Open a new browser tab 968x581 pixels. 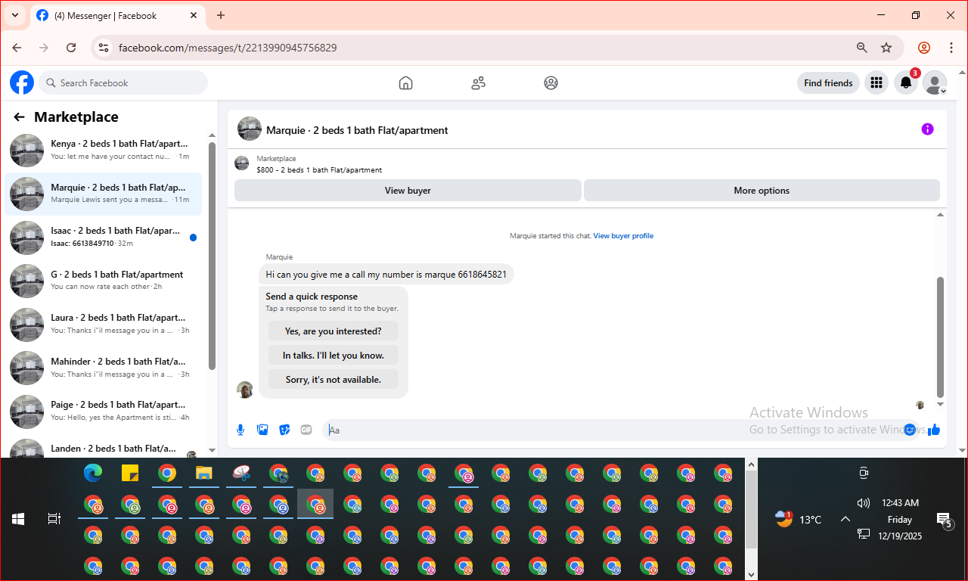(x=221, y=15)
